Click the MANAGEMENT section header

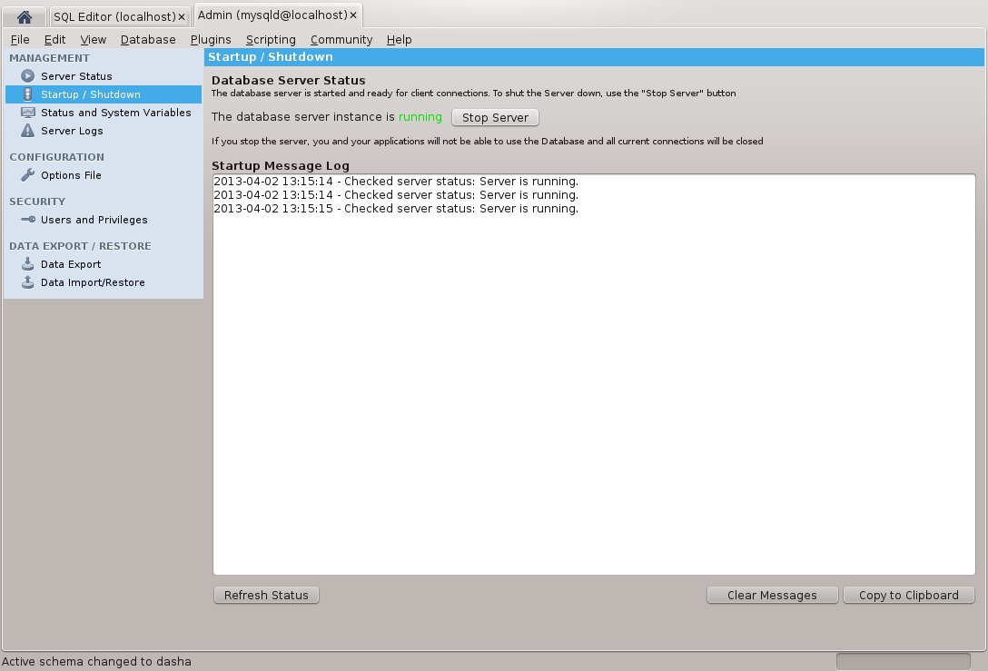click(50, 58)
